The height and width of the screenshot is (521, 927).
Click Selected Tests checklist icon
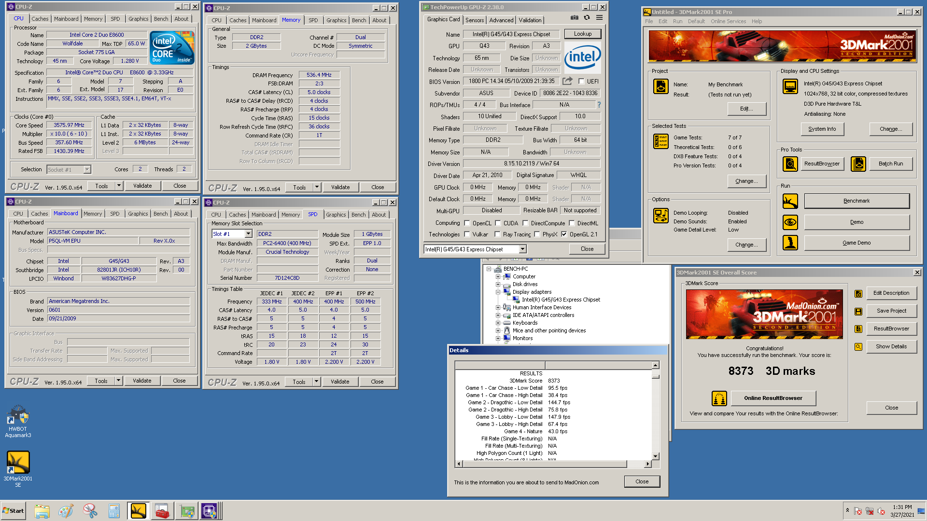pyautogui.click(x=661, y=141)
